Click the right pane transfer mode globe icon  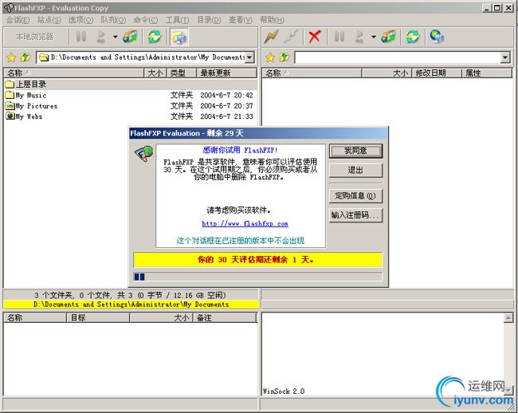tap(388, 37)
